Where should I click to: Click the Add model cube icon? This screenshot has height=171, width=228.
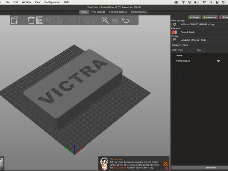(x=15, y=20)
